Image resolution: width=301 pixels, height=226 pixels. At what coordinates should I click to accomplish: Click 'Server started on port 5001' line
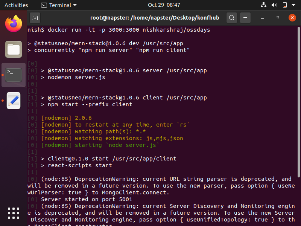pos(87,199)
